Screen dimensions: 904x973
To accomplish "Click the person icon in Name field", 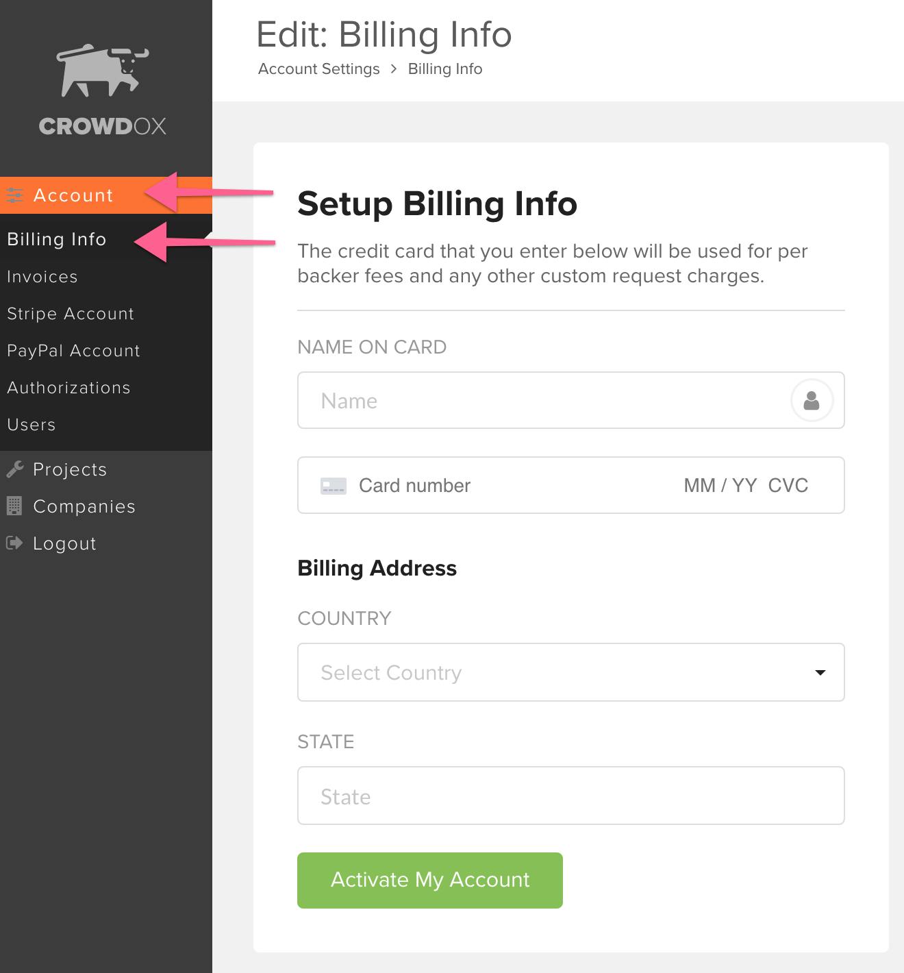I will tap(812, 400).
